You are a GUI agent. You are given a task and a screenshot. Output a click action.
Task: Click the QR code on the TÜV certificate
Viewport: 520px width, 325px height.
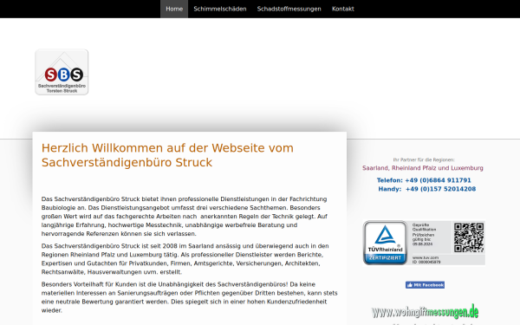[x=469, y=237]
